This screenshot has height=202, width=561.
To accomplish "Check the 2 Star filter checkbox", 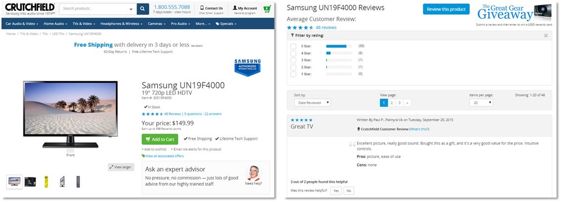I will click(294, 67).
